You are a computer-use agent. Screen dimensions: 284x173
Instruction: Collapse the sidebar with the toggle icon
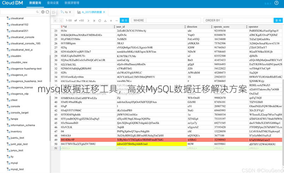[x=54, y=12]
